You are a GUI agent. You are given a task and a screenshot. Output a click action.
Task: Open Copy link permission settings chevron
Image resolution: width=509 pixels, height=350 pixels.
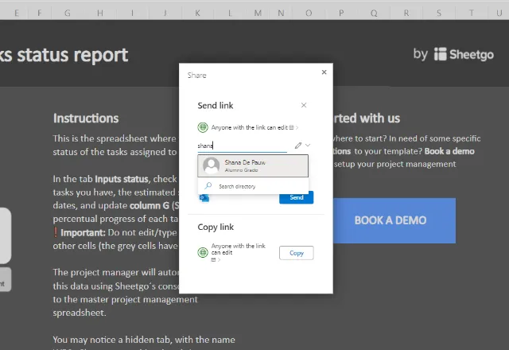click(x=220, y=260)
